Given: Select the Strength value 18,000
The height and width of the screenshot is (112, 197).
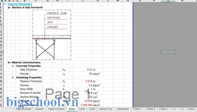Looking at the screenshot, I should tap(88, 101).
